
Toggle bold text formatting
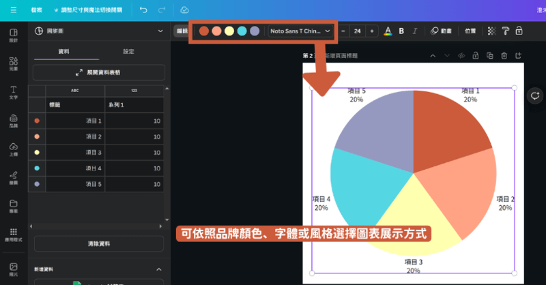(x=401, y=31)
